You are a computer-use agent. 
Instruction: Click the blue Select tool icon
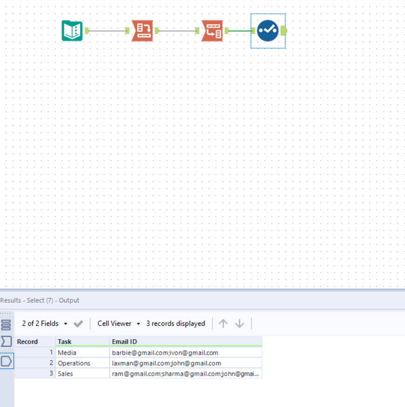click(268, 30)
